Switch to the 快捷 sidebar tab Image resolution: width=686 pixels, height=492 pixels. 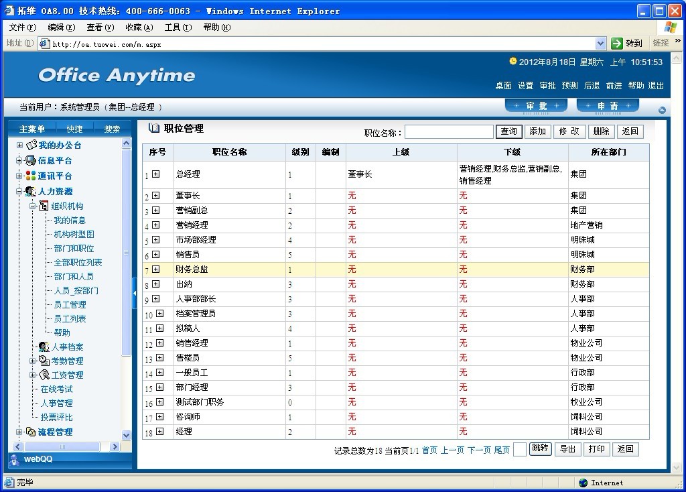[74, 129]
